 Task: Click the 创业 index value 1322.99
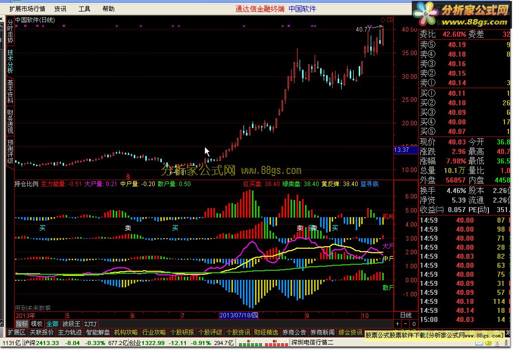click(x=153, y=343)
